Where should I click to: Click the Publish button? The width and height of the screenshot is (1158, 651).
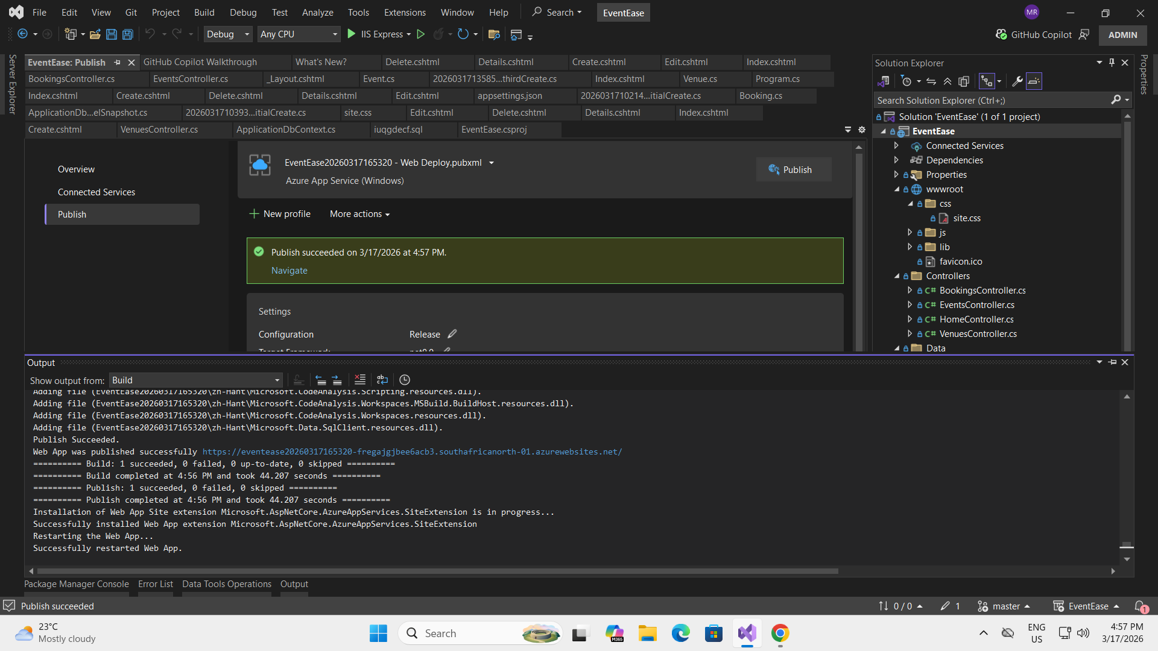793,169
